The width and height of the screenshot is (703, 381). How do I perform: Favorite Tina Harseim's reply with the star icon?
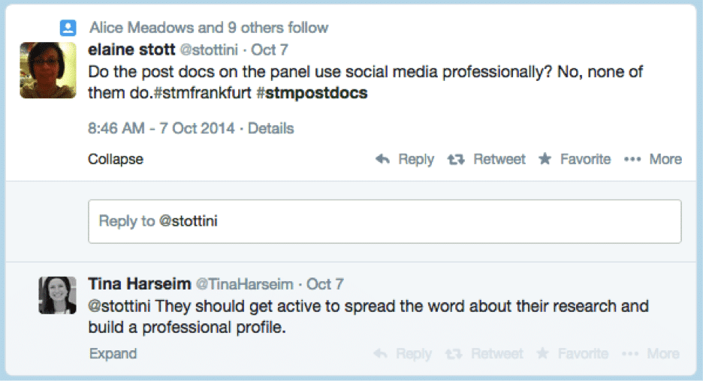click(542, 353)
